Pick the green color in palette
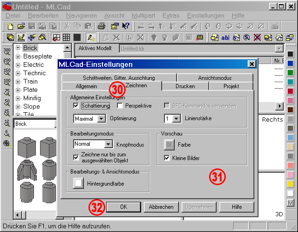Screen dimensions: 298x232 point(290,72)
